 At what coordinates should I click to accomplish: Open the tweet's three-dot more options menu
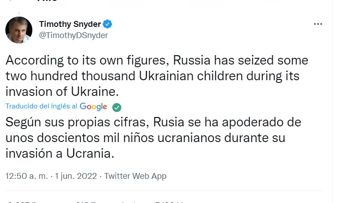[x=318, y=24]
